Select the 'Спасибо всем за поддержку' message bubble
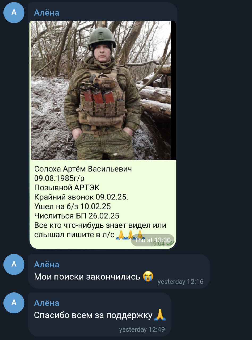This screenshot has height=340, width=252. 100,314
